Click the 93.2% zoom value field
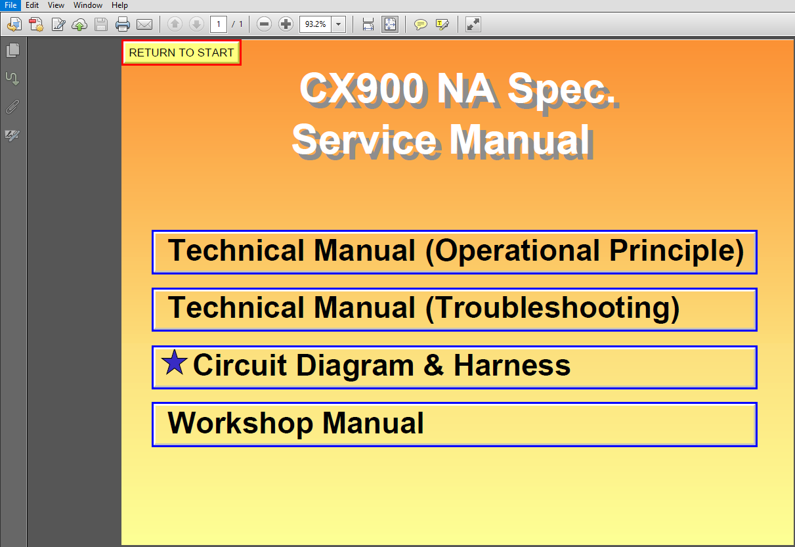795x547 pixels. click(316, 24)
